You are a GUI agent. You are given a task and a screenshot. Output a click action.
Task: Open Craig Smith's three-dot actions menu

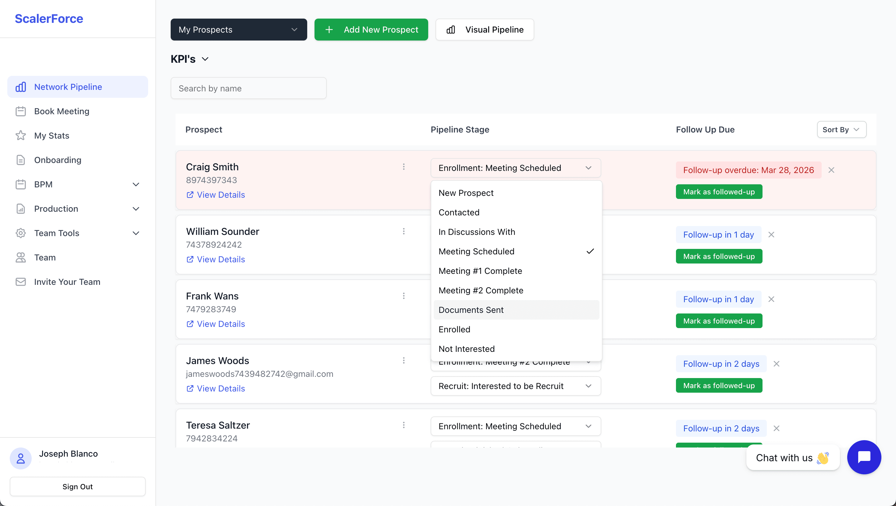(404, 167)
